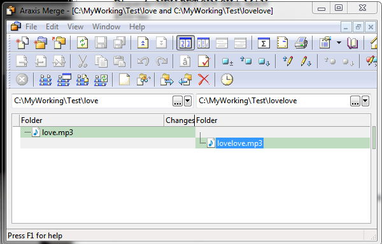Image resolution: width=382 pixels, height=244 pixels.
Task: Open the Edit menu
Action: tap(52, 27)
